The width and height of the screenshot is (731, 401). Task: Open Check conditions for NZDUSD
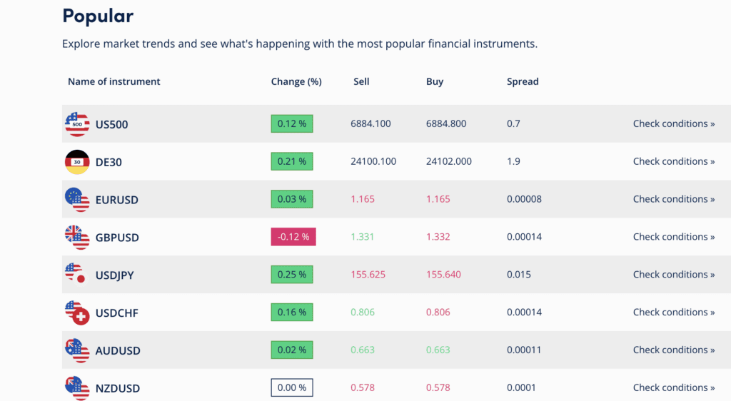tap(673, 387)
